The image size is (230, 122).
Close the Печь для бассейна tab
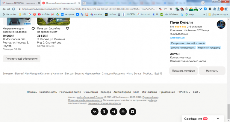coord(79,3)
